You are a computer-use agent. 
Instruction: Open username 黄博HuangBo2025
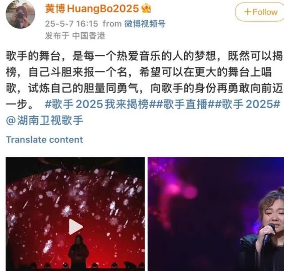[x=92, y=9]
